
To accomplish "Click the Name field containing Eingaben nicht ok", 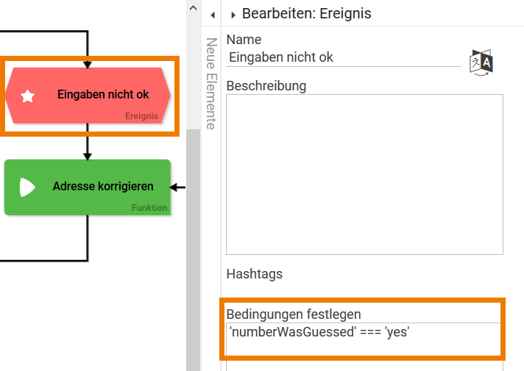I will click(343, 57).
